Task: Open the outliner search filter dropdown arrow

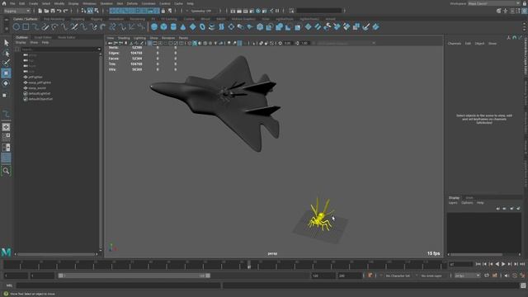Action: coord(99,49)
